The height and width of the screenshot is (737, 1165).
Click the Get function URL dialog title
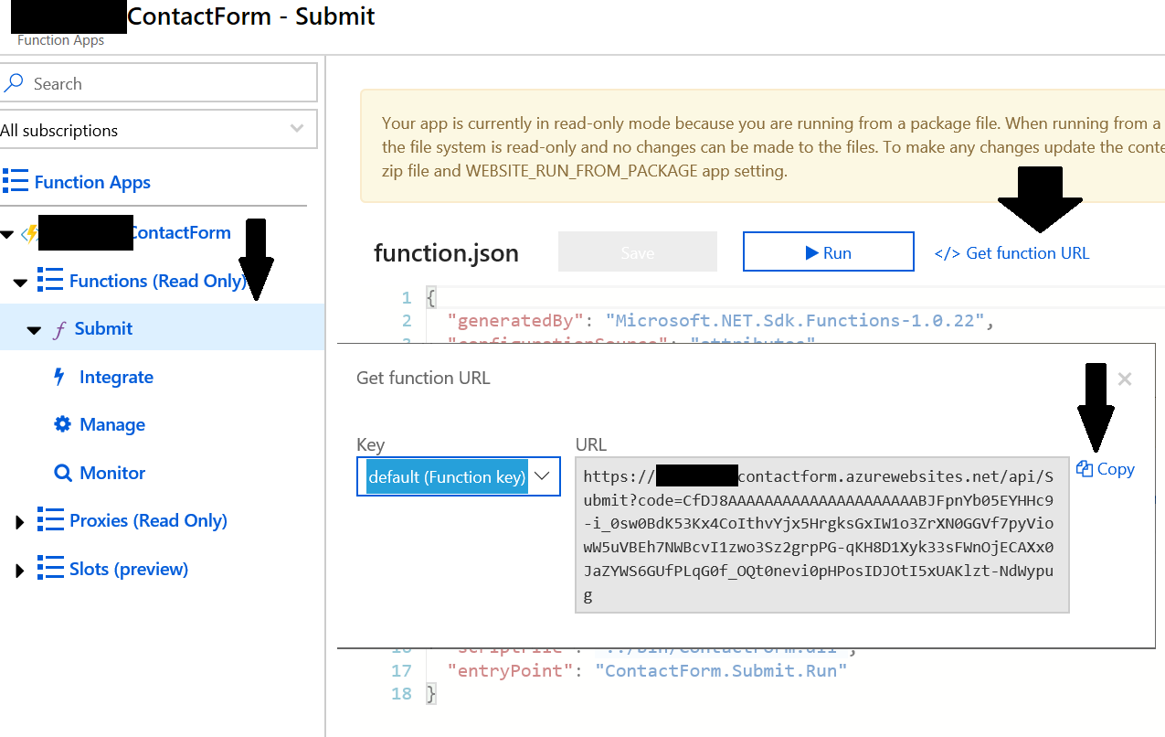[x=423, y=378]
